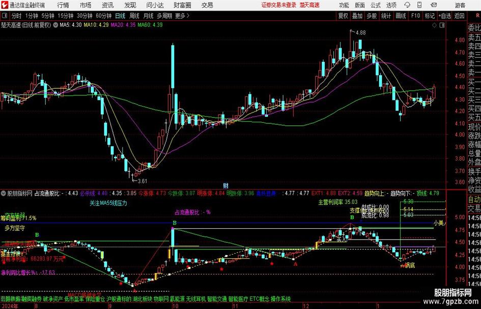Click the 游客 user label
The width and height of the screenshot is (481, 309).
point(460,5)
